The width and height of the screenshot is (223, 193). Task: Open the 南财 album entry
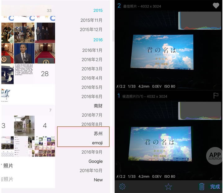point(98,106)
